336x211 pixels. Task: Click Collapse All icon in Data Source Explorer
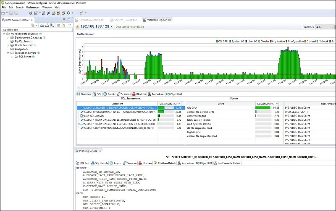59,26
